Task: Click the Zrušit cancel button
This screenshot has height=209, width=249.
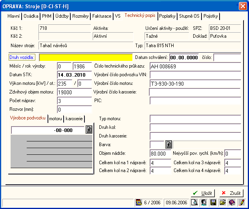Action: point(232,193)
